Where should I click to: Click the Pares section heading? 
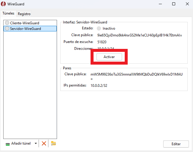tap(67, 68)
